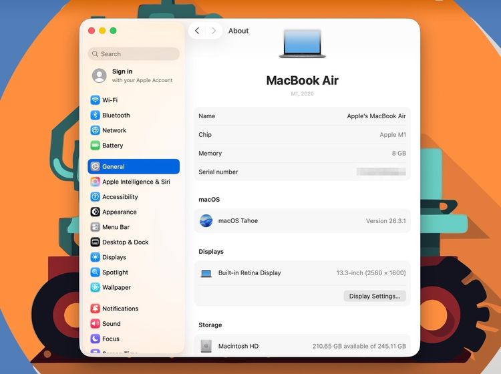Open Wi-Fi settings pane
The height and width of the screenshot is (374, 501).
tap(134, 100)
